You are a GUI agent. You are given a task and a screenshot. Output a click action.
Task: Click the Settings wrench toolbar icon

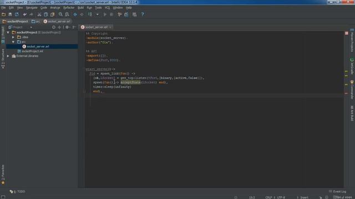[120, 14]
